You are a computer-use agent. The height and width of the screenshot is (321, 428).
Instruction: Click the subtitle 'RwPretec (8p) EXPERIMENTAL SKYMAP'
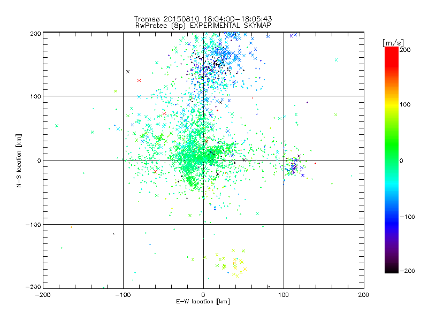coord(203,26)
